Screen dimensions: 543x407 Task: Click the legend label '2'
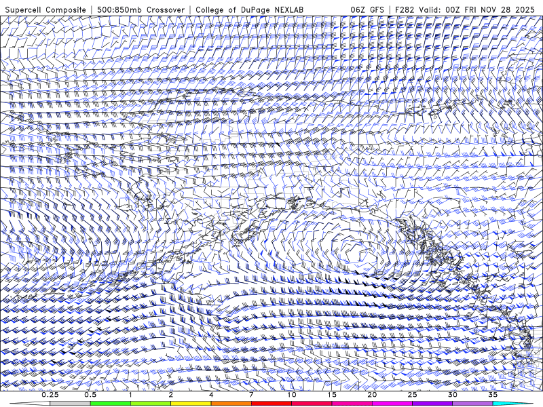[x=171, y=395]
